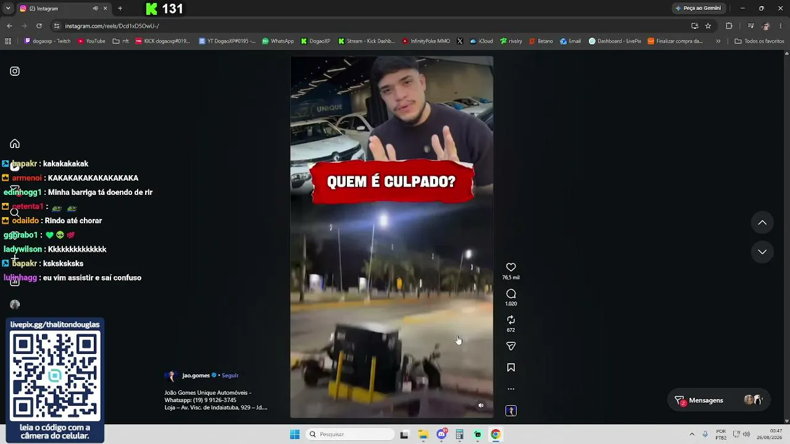This screenshot has width=790, height=444.
Task: Open jao.gomes profile picture
Action: point(171,376)
